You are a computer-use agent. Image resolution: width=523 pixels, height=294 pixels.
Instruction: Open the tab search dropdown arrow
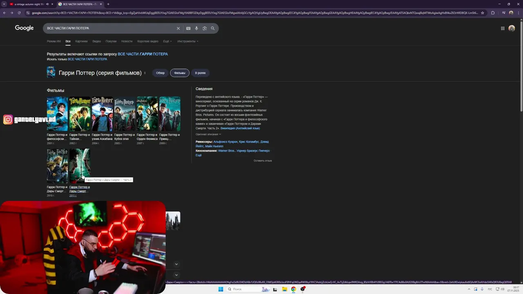click(x=4, y=4)
